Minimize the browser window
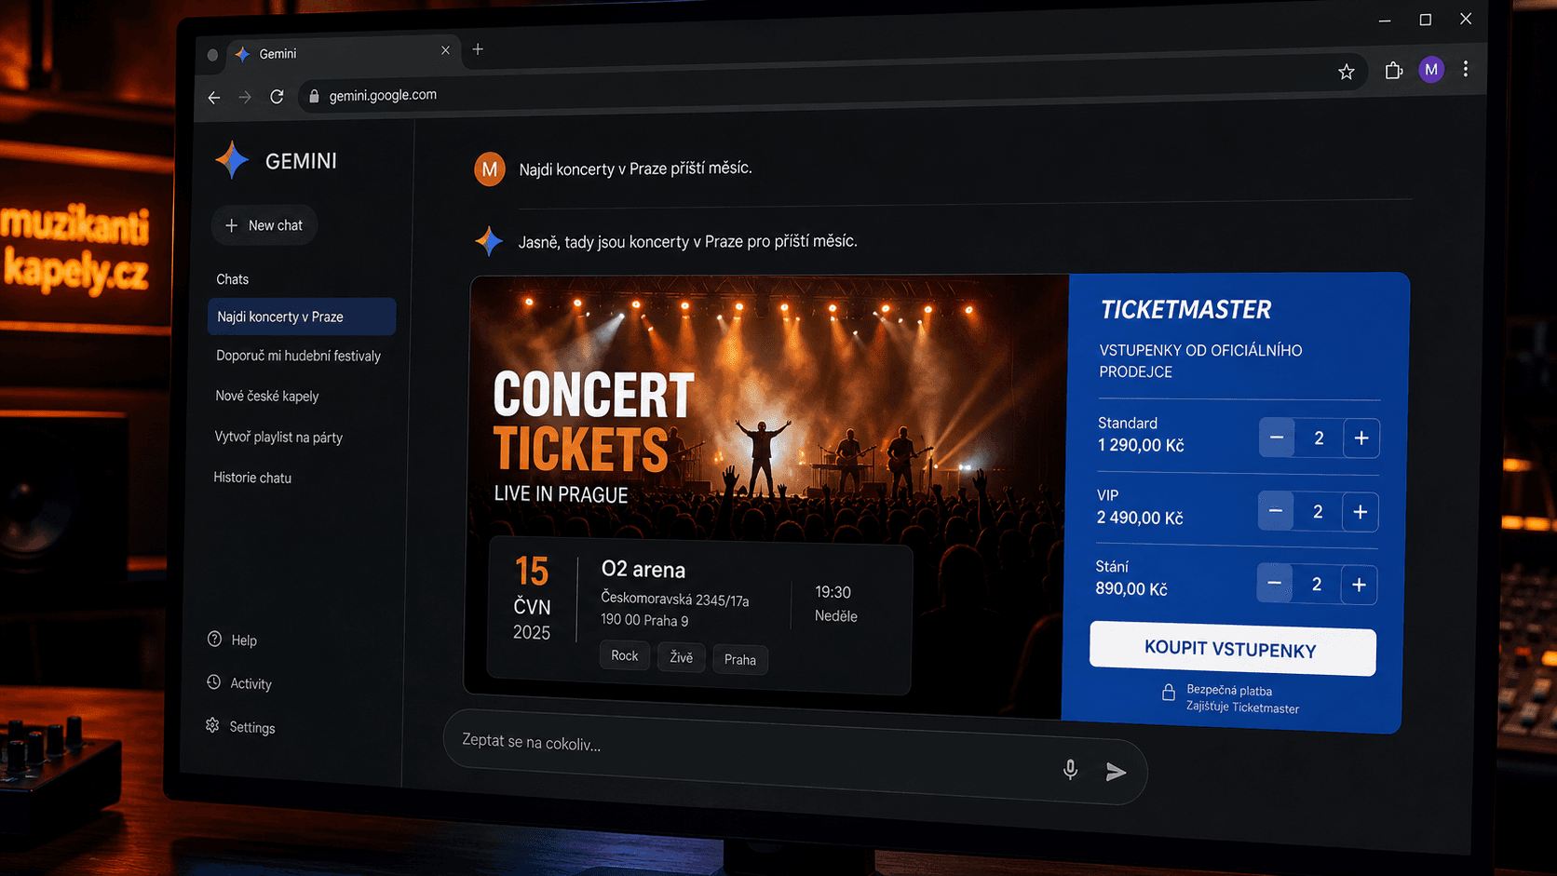 [x=1385, y=20]
